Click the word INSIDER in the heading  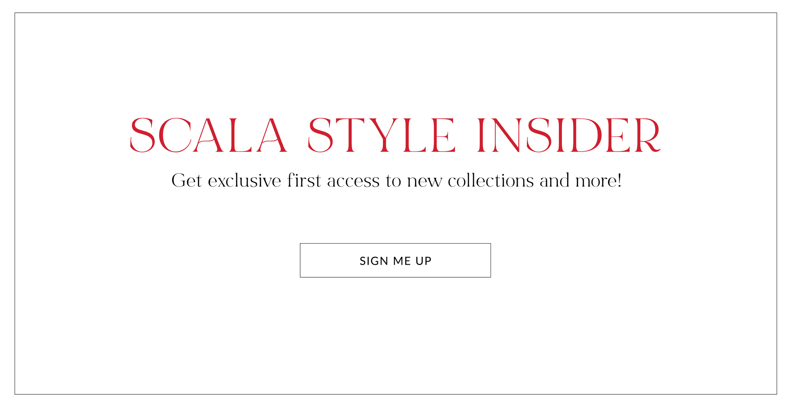coord(569,135)
